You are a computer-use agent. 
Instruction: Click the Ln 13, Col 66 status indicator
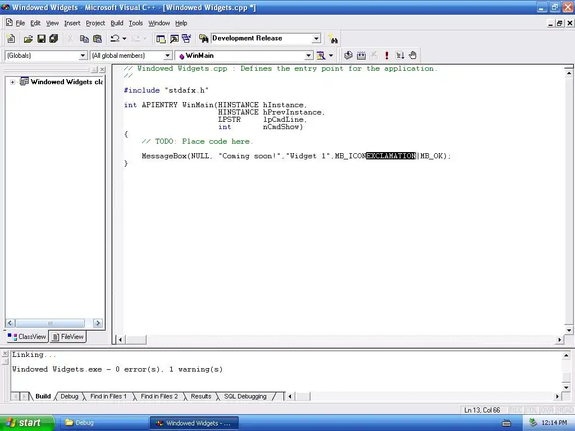[x=482, y=410]
